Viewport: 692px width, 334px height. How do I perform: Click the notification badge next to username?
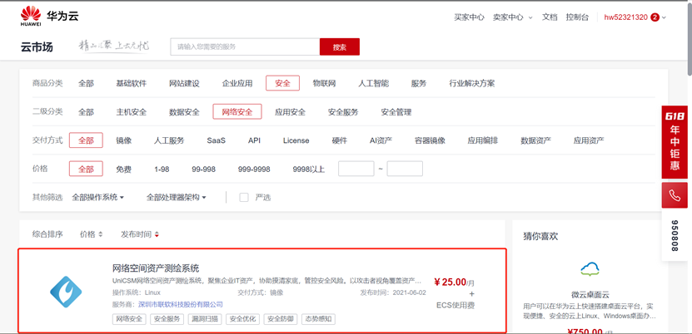tap(655, 17)
